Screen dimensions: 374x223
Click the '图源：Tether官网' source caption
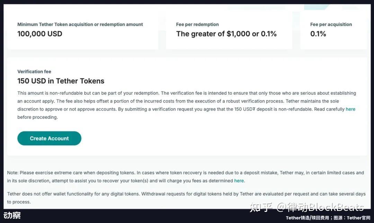(x=352, y=218)
